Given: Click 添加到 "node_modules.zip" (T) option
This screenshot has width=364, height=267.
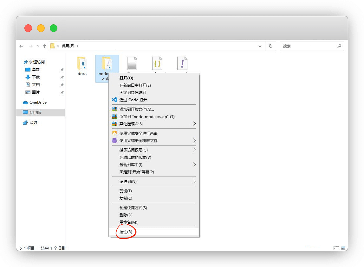Looking at the screenshot, I should click(x=147, y=116).
